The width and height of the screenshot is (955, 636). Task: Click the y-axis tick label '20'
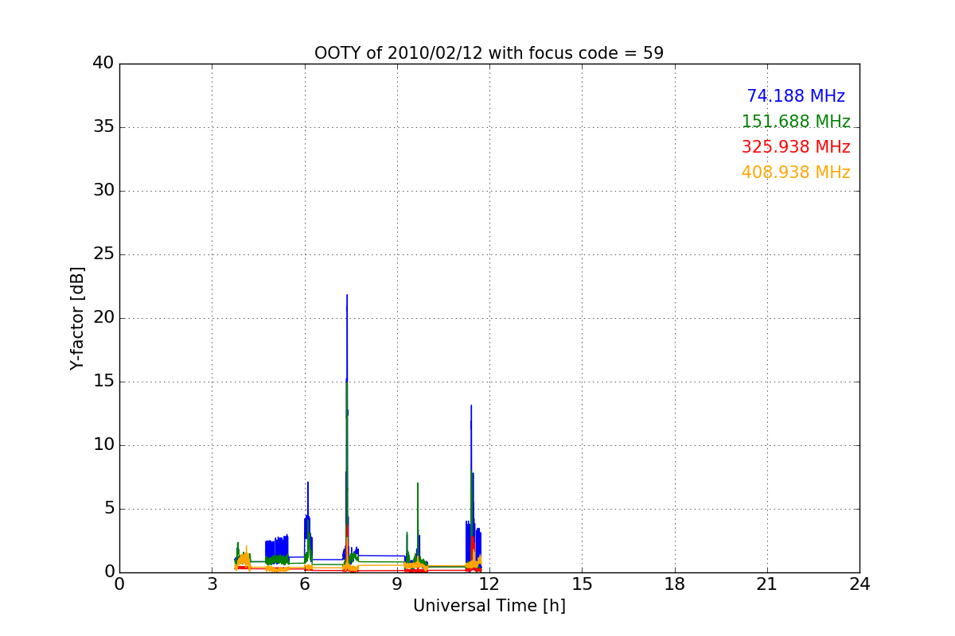click(x=103, y=318)
